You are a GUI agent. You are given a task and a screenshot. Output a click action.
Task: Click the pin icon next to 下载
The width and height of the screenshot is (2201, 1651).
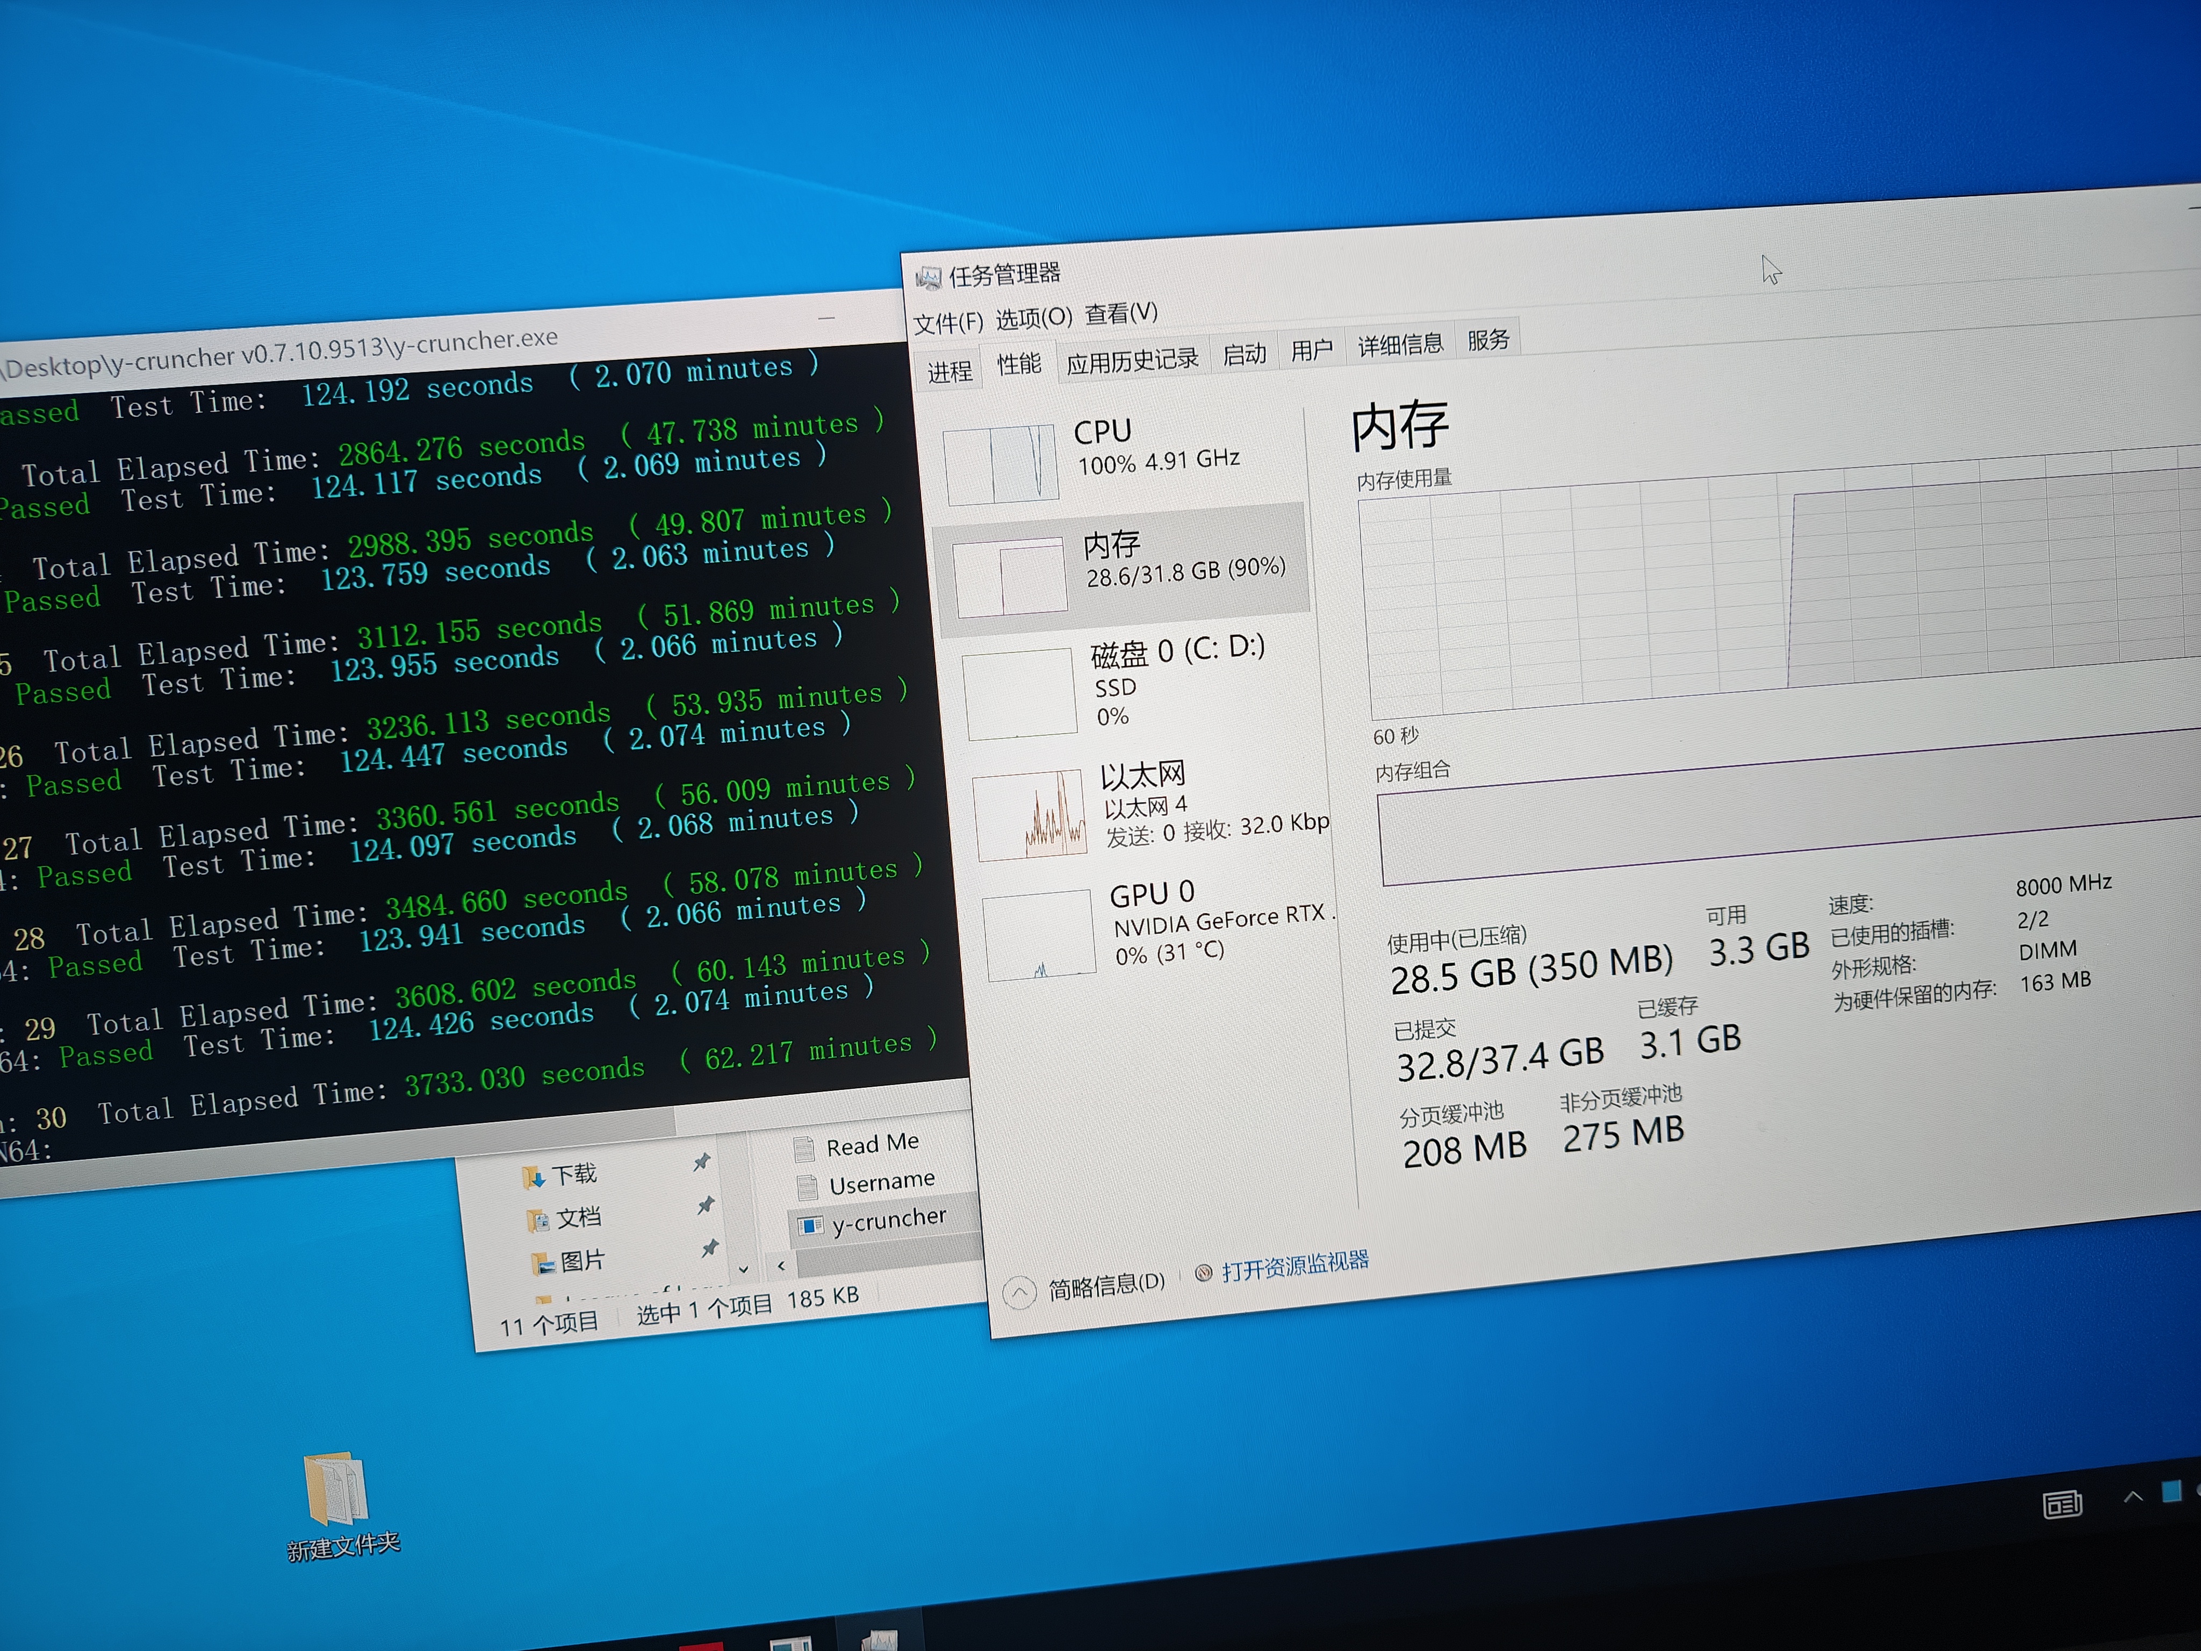701,1161
